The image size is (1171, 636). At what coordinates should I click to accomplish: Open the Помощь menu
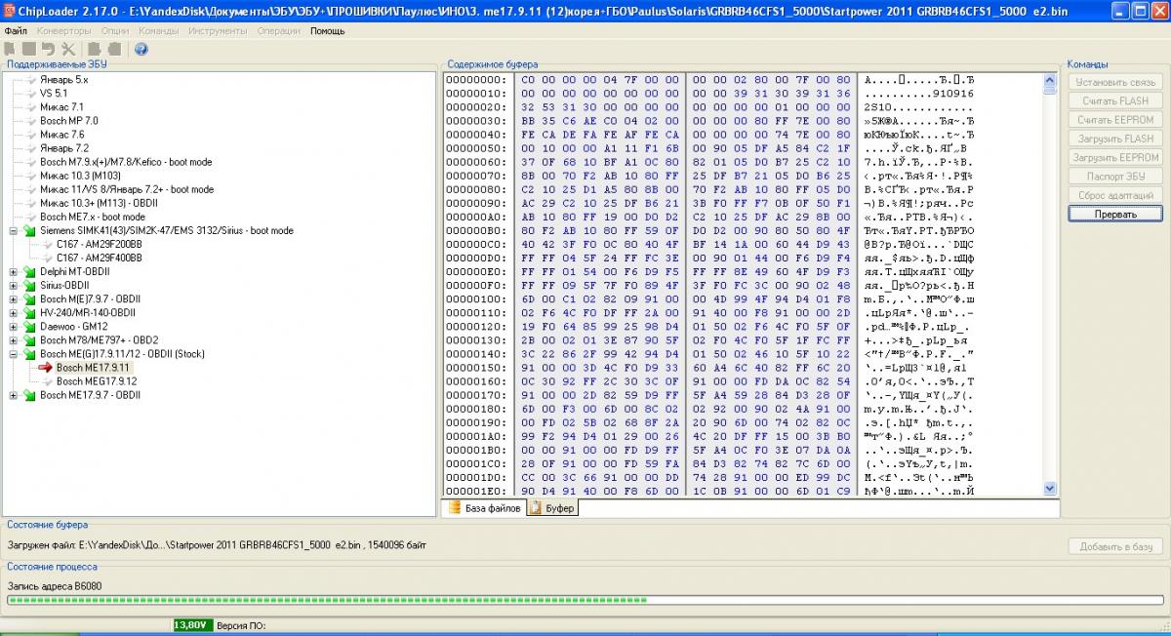(327, 31)
